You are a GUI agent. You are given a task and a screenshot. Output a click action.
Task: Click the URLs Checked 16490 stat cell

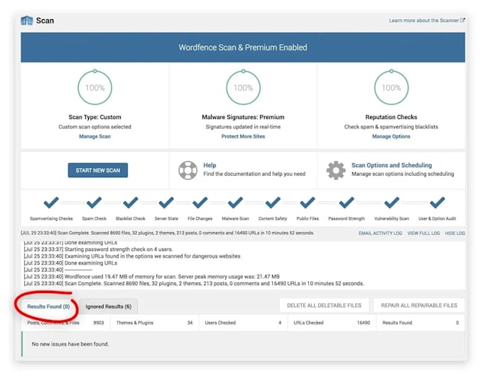pos(332,323)
